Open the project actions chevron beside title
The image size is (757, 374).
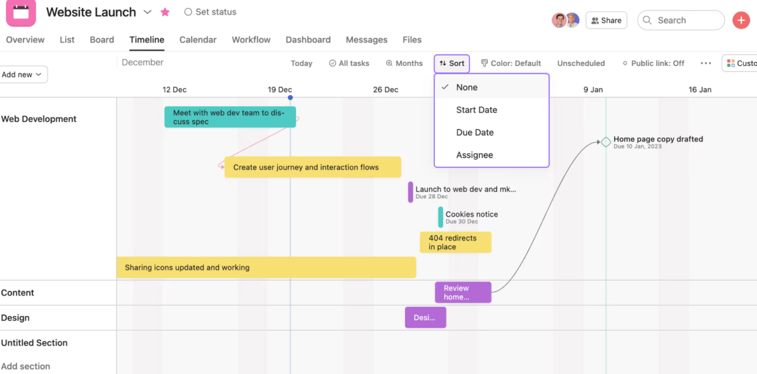(147, 12)
